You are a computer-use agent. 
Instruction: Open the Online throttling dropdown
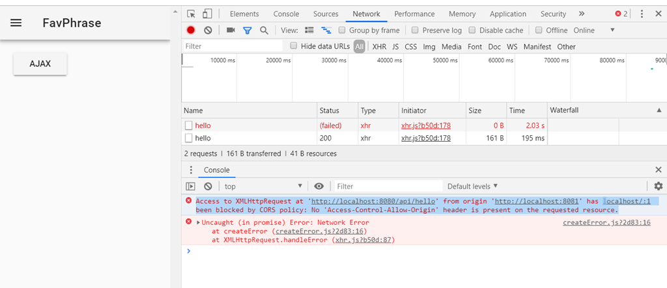tap(593, 30)
